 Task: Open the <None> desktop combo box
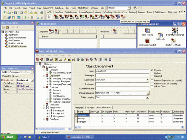pos(129,8)
